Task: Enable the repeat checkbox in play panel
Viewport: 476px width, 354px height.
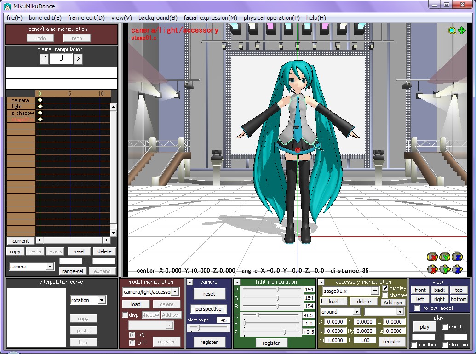Action: pos(445,327)
